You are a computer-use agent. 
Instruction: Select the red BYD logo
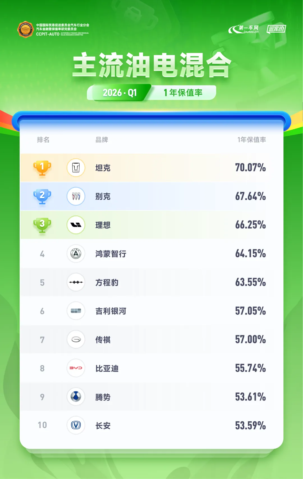(76, 368)
